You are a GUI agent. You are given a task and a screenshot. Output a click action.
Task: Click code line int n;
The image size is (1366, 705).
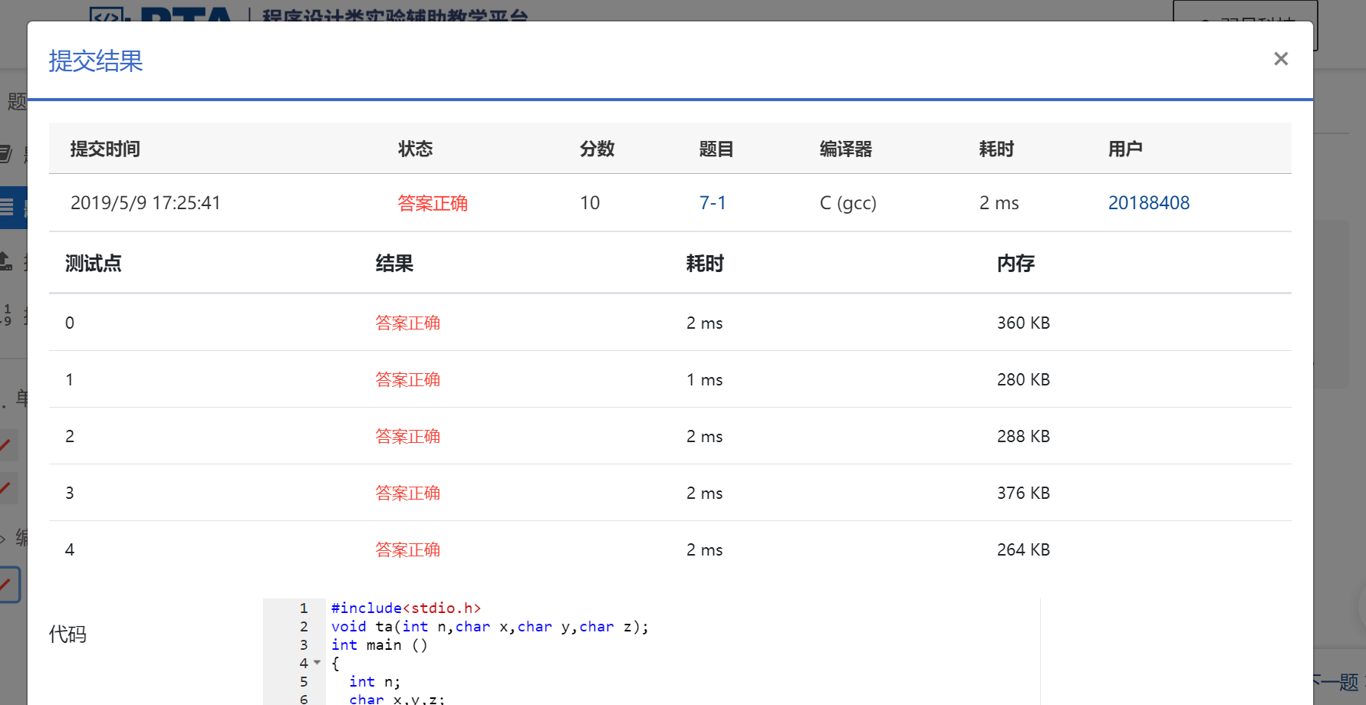[374, 681]
